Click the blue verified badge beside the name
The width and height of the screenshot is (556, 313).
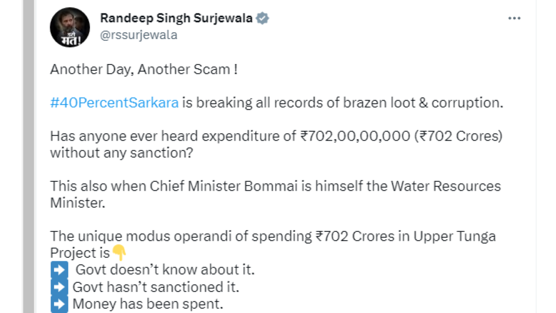(x=262, y=18)
